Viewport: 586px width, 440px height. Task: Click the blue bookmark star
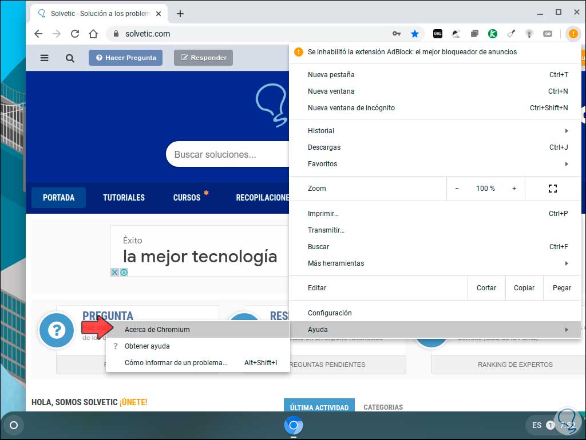click(415, 34)
